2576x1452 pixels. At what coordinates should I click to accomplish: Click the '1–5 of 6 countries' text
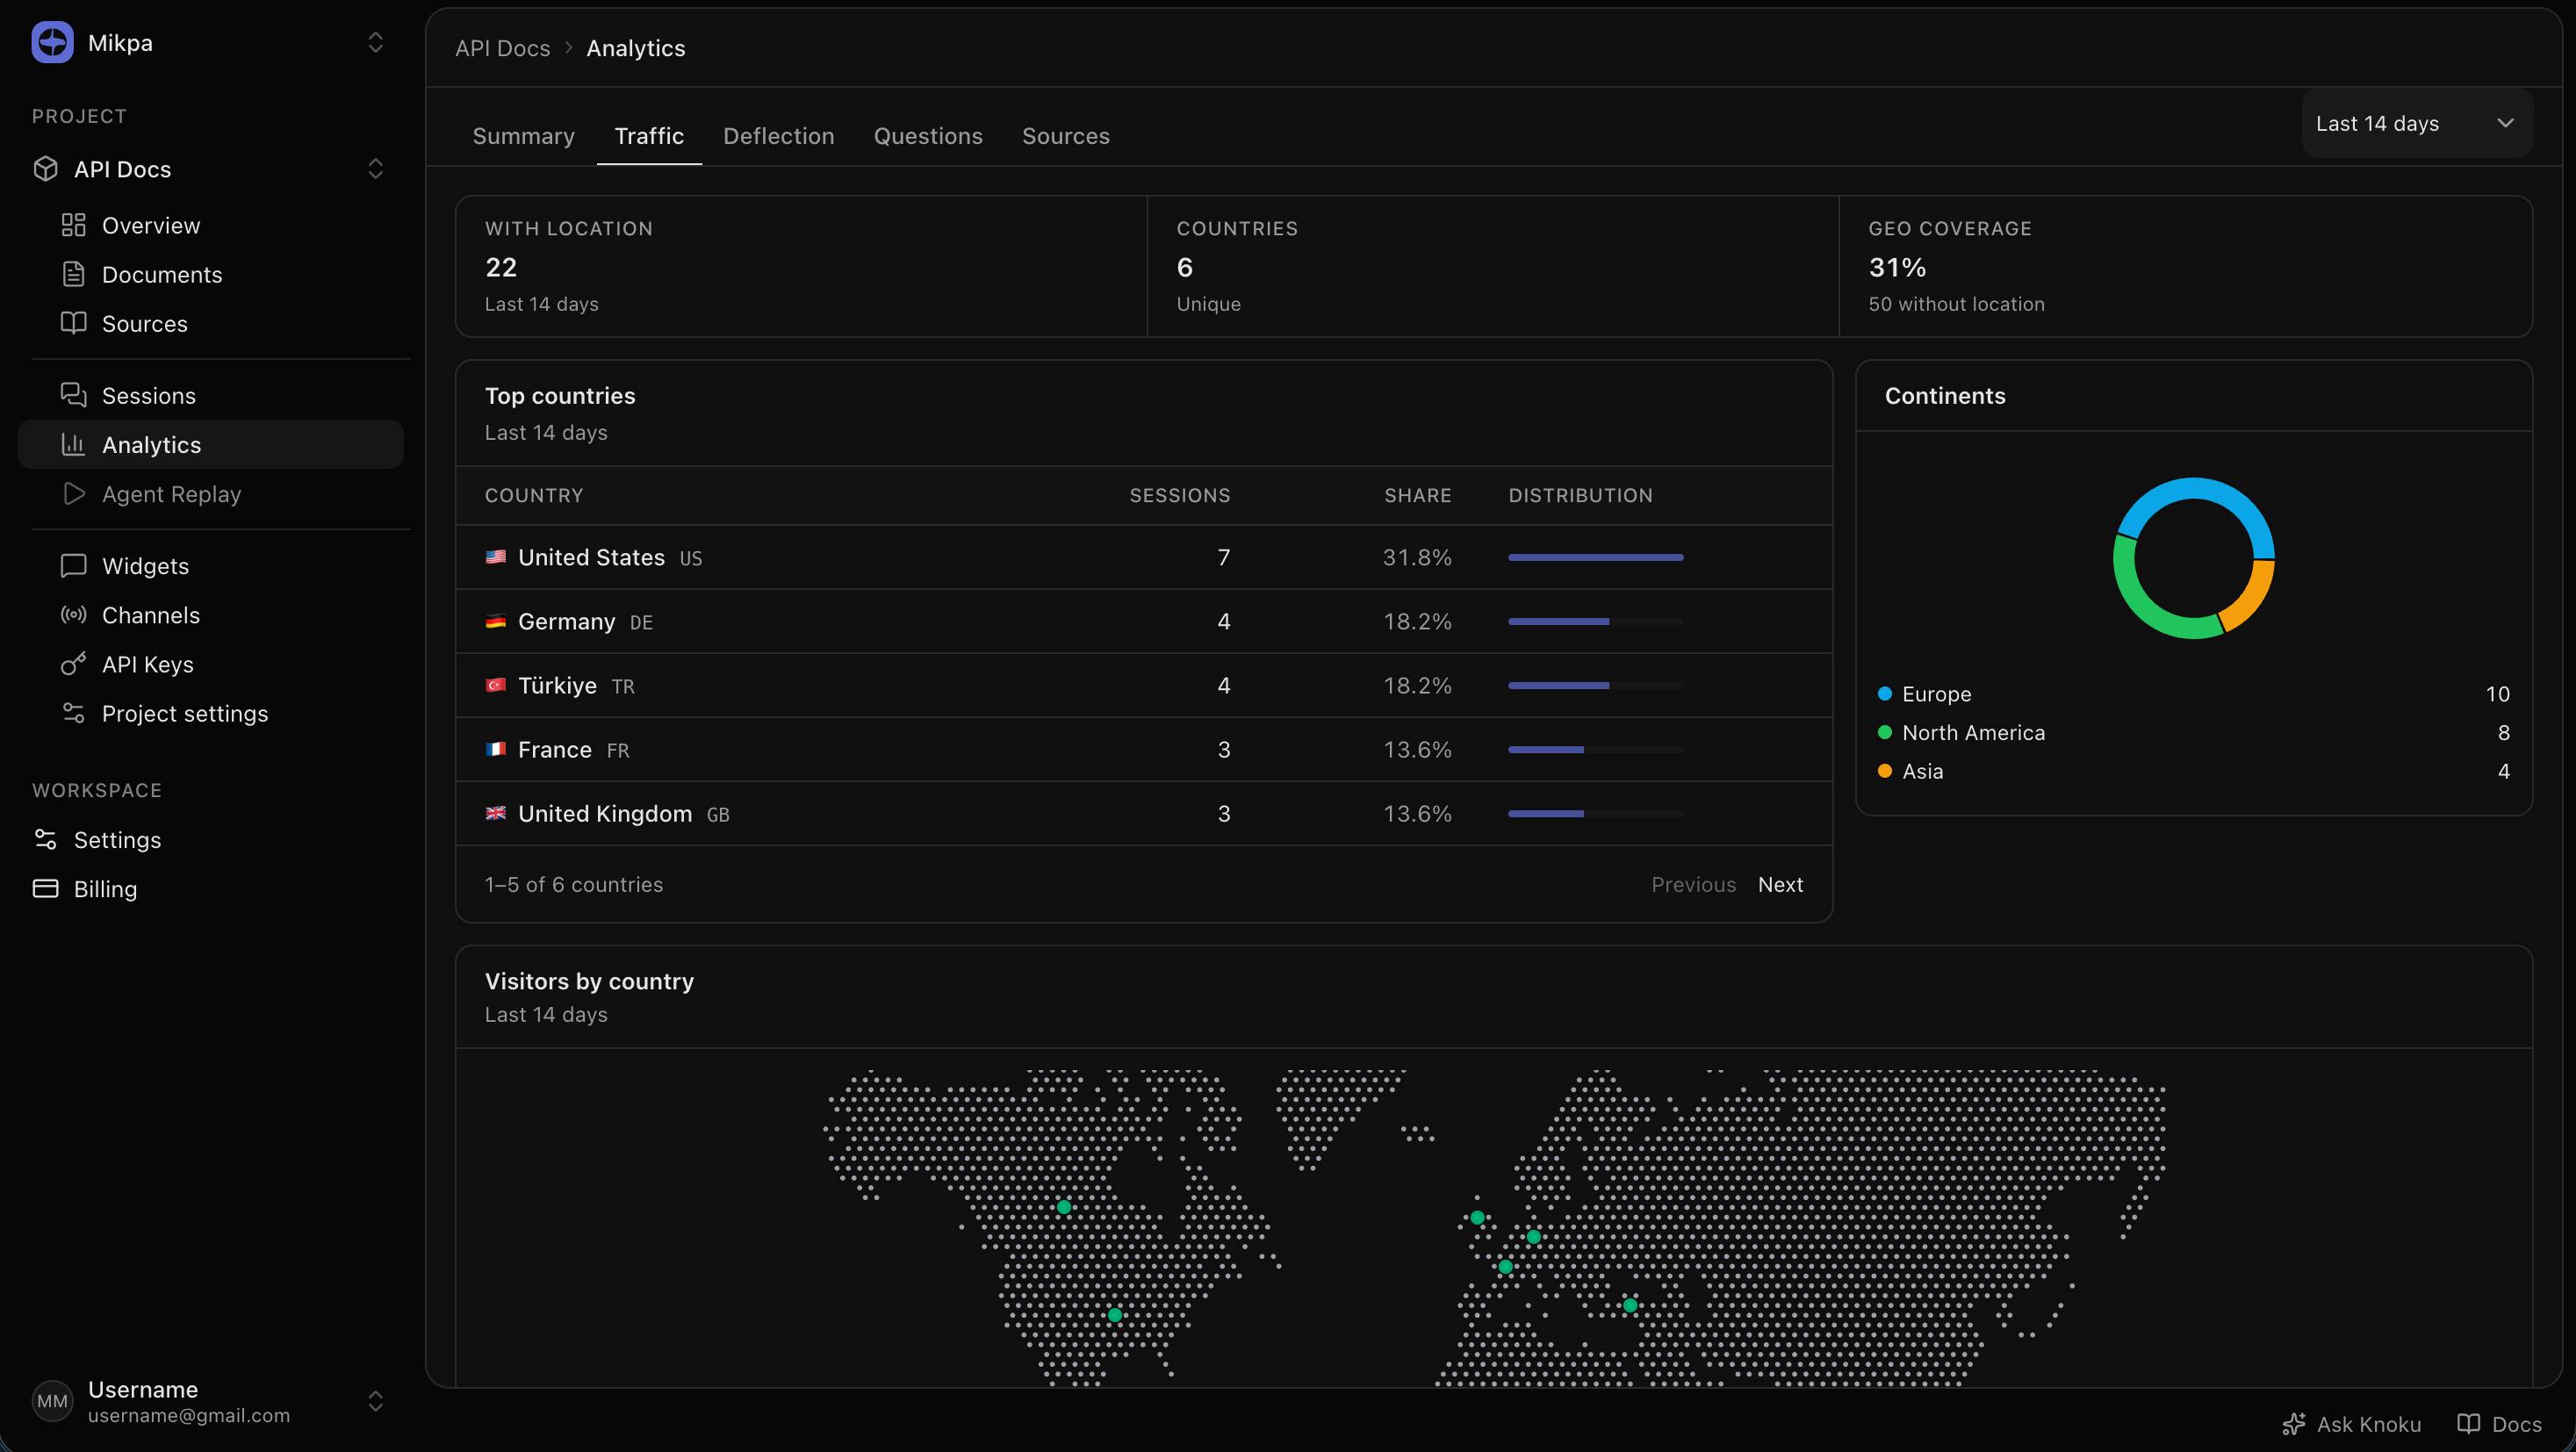pos(573,884)
